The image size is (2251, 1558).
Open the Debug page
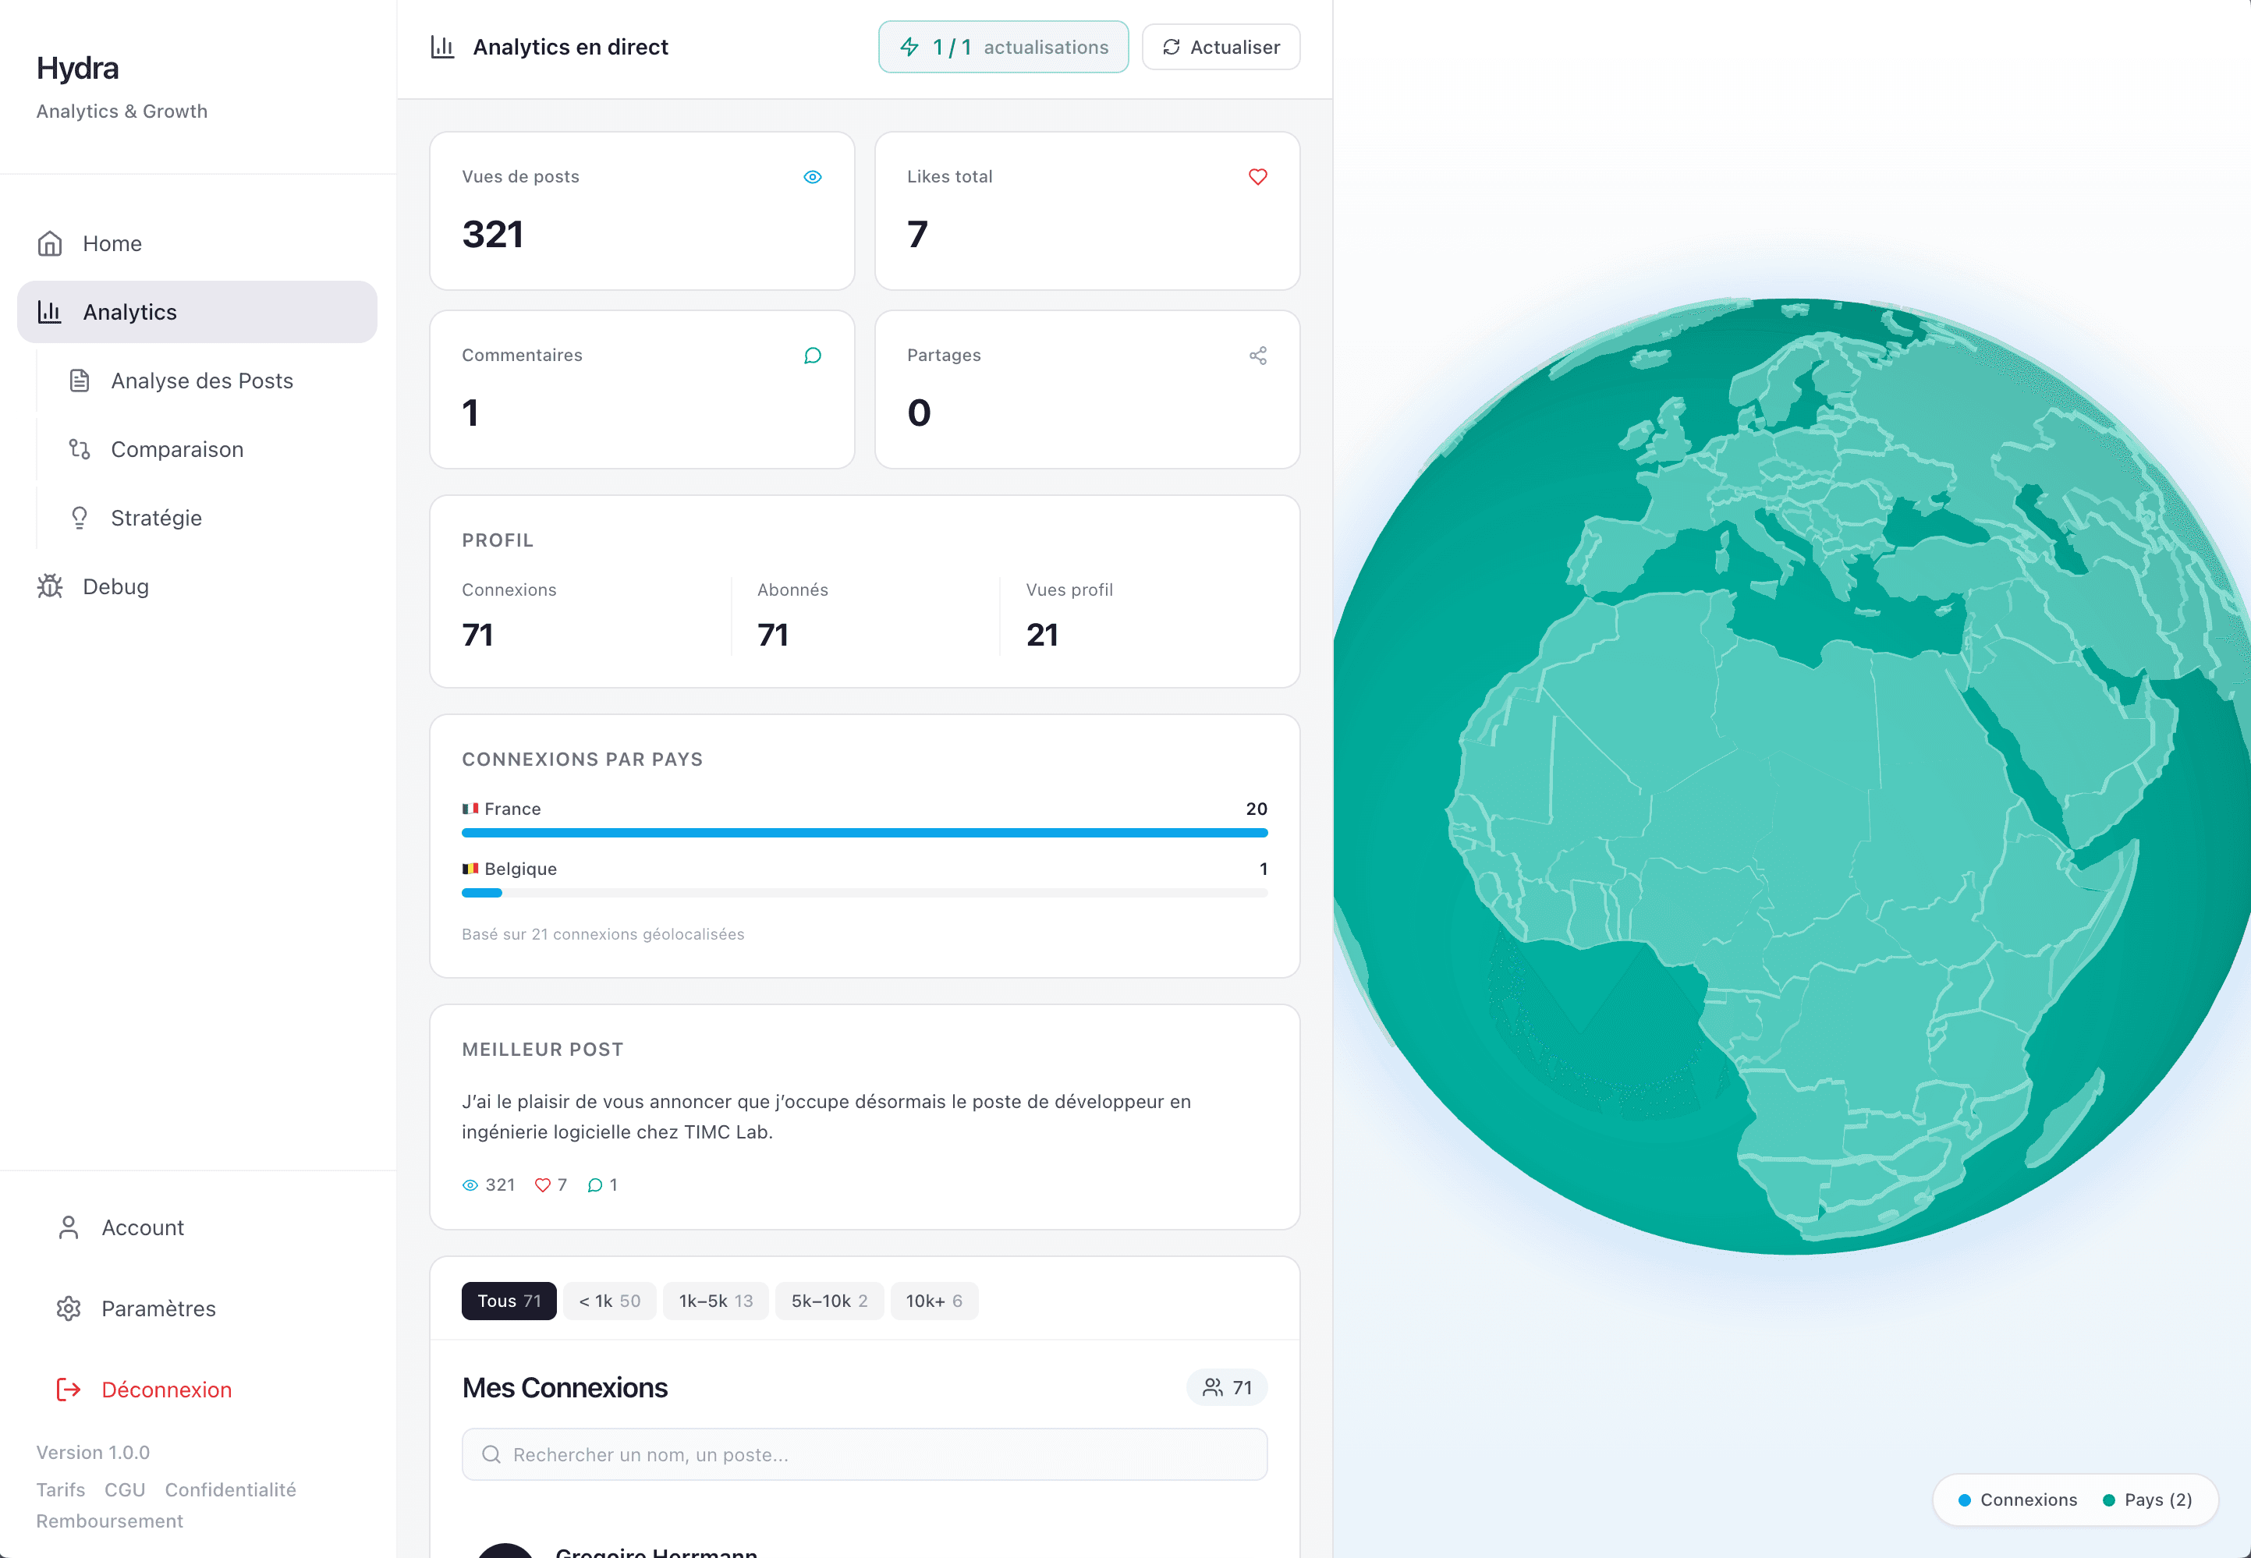tap(197, 586)
